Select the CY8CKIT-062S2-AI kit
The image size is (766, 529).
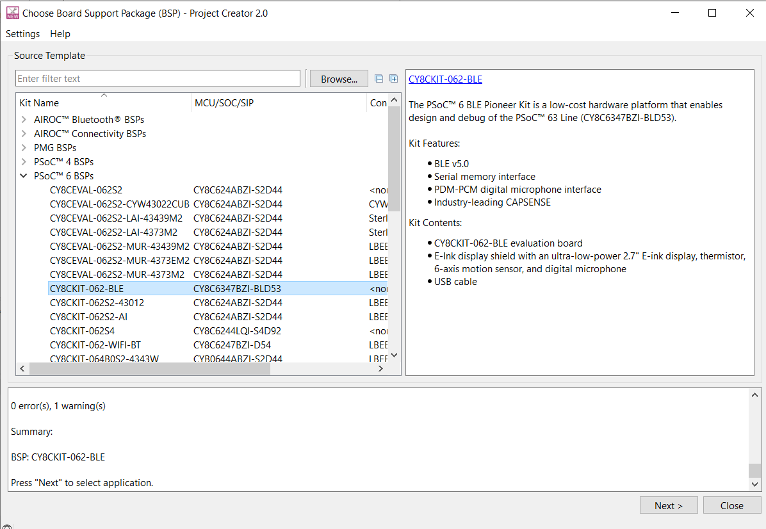pyautogui.click(x=88, y=317)
